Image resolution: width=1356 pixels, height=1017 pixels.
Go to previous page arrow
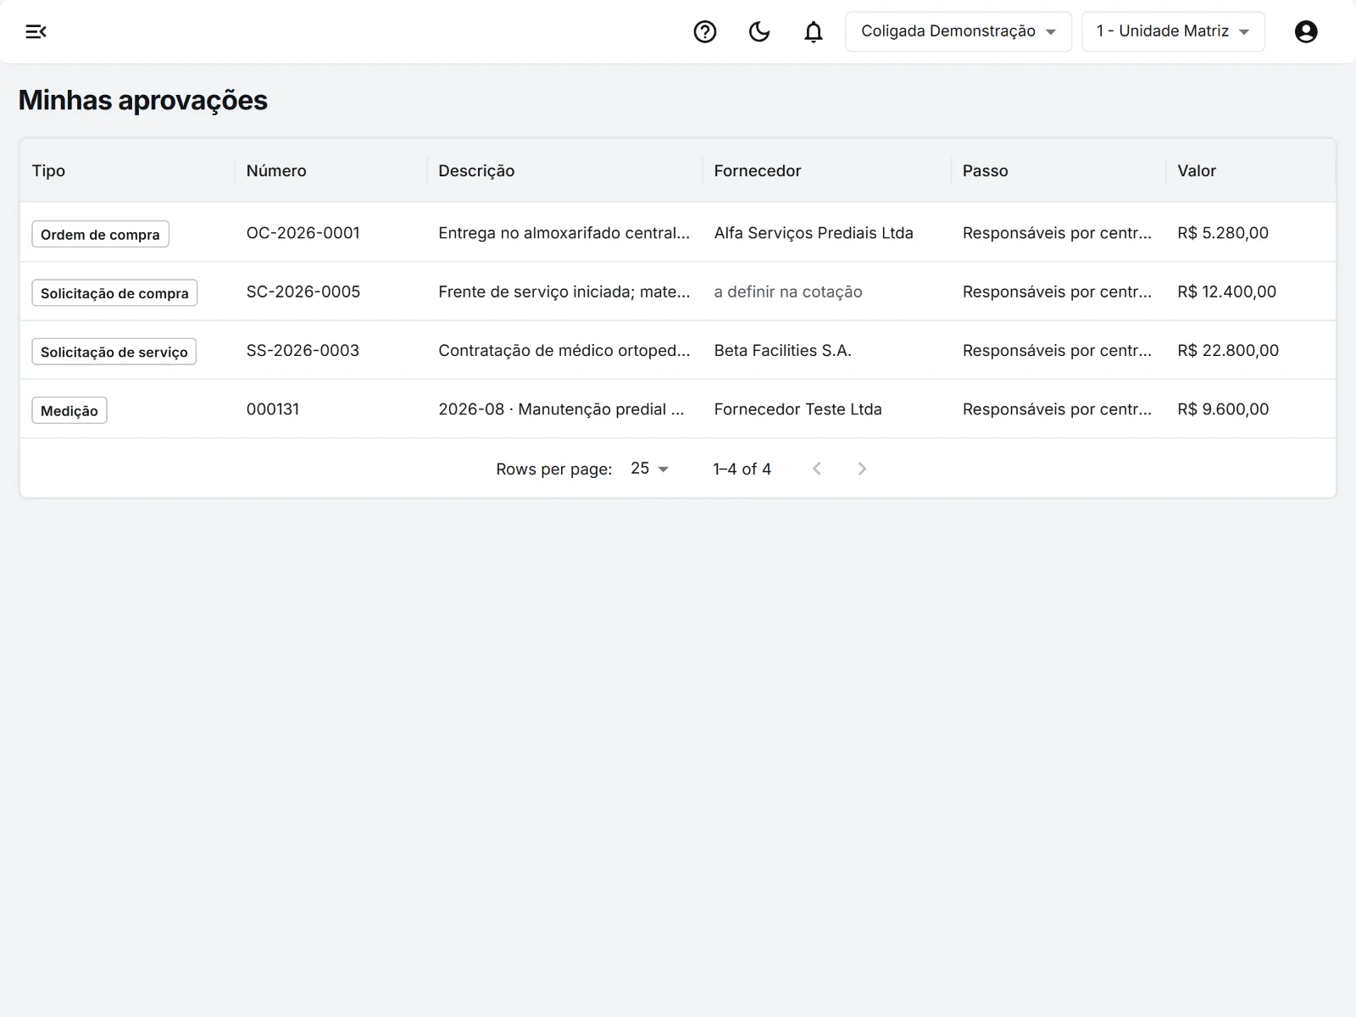pyautogui.click(x=817, y=469)
